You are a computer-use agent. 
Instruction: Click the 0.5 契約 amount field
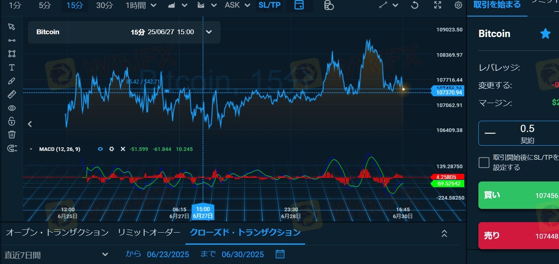coord(527,134)
